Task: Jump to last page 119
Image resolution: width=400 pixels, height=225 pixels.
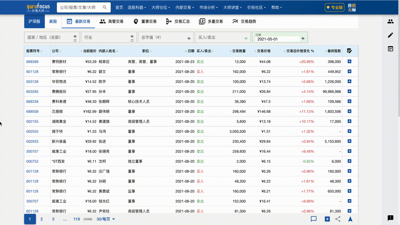Action: point(77,219)
